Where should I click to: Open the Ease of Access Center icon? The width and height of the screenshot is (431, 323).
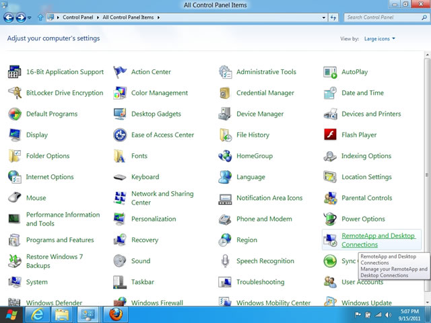click(120, 135)
